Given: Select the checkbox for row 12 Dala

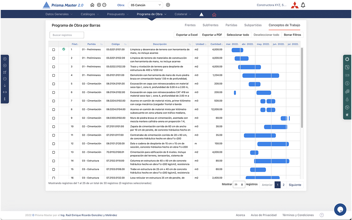Looking at the screenshot, I should 53,144.
